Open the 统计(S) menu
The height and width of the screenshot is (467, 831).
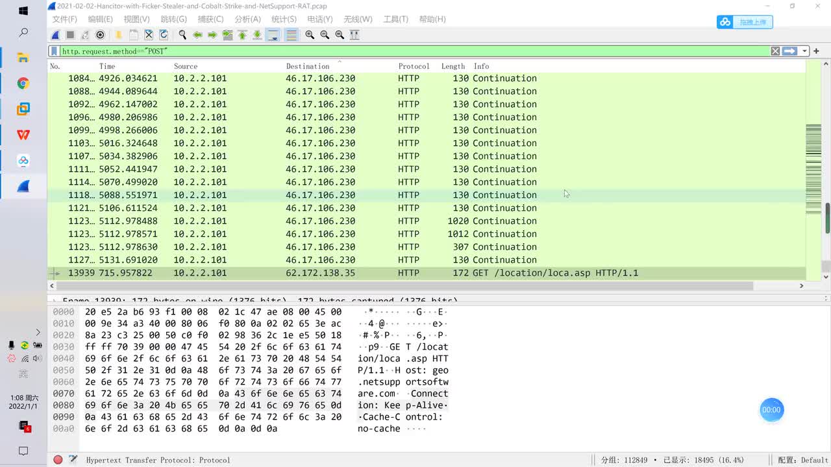284,19
